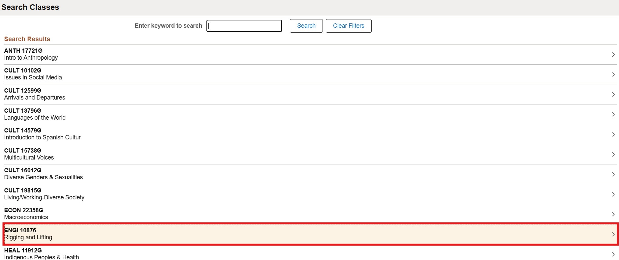The image size is (619, 260).
Task: Open the CULT 10102G chevron arrow
Action: [613, 74]
